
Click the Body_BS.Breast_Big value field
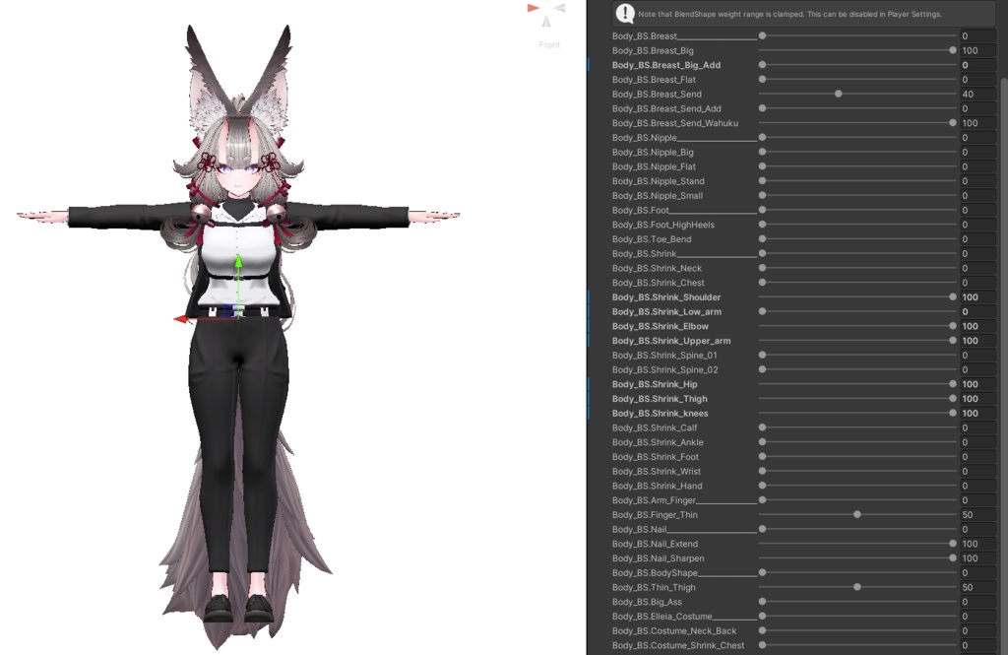click(x=977, y=50)
